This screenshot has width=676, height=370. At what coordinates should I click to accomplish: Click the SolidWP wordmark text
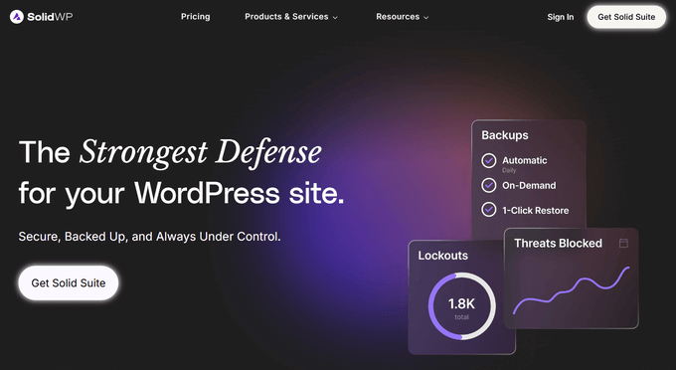pyautogui.click(x=50, y=17)
